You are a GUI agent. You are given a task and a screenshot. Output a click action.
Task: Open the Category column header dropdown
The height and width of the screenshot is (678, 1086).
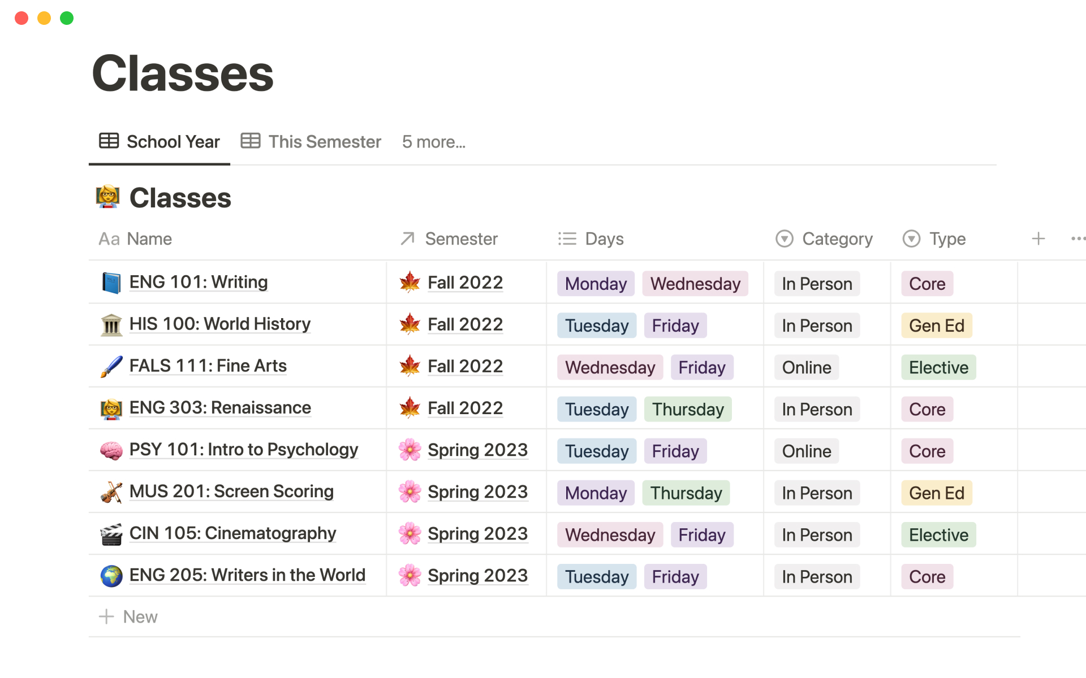pyautogui.click(x=824, y=239)
